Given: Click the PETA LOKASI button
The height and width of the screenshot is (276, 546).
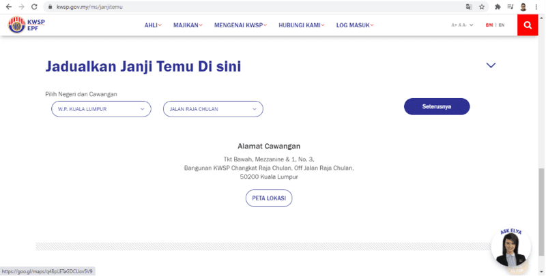Looking at the screenshot, I should click(269, 198).
